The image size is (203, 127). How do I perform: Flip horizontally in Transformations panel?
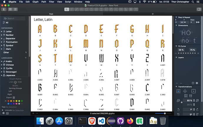(186, 96)
